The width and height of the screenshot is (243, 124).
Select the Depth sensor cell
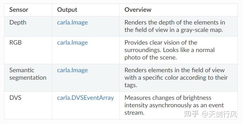(18, 23)
